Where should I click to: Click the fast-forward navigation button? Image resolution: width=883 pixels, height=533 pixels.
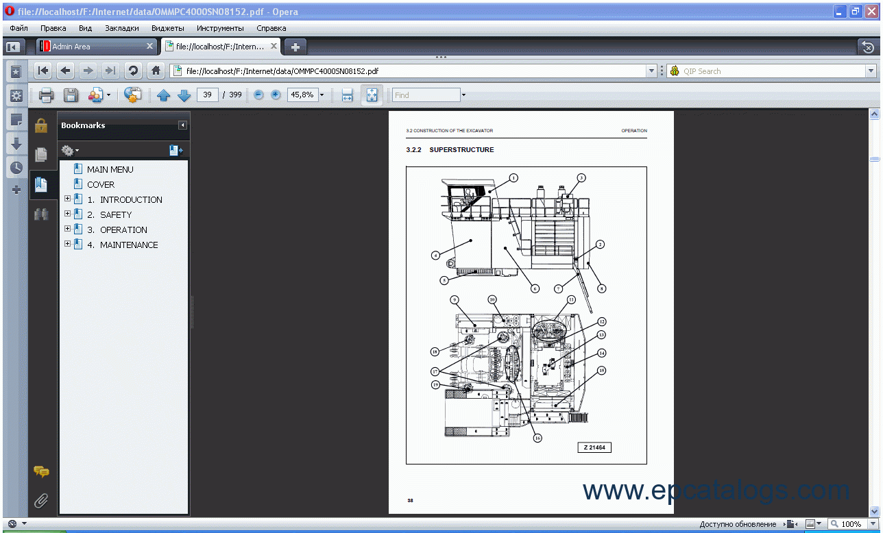coord(110,71)
